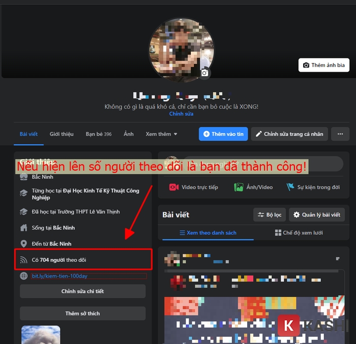The image size is (356, 344).
Task: Click the post options icon on first post
Action: coord(338,259)
